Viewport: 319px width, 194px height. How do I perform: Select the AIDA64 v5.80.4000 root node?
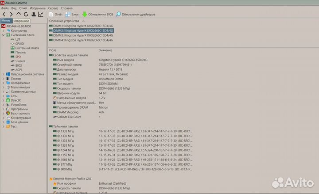pos(16,26)
